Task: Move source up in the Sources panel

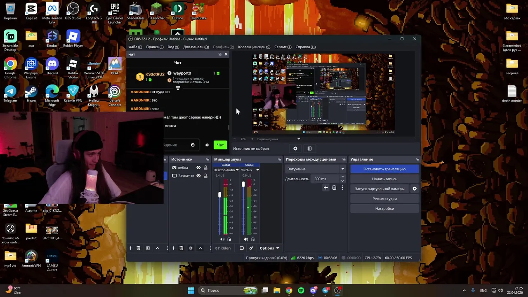Action: 200,248
